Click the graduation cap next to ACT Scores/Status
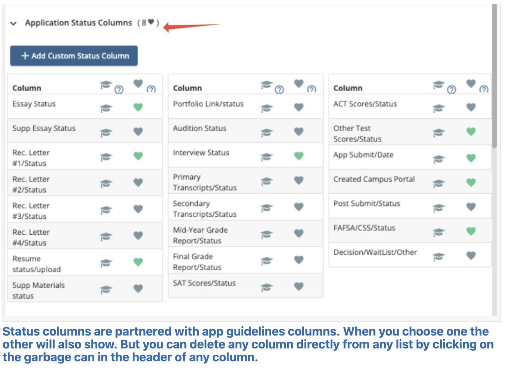 [x=439, y=107]
